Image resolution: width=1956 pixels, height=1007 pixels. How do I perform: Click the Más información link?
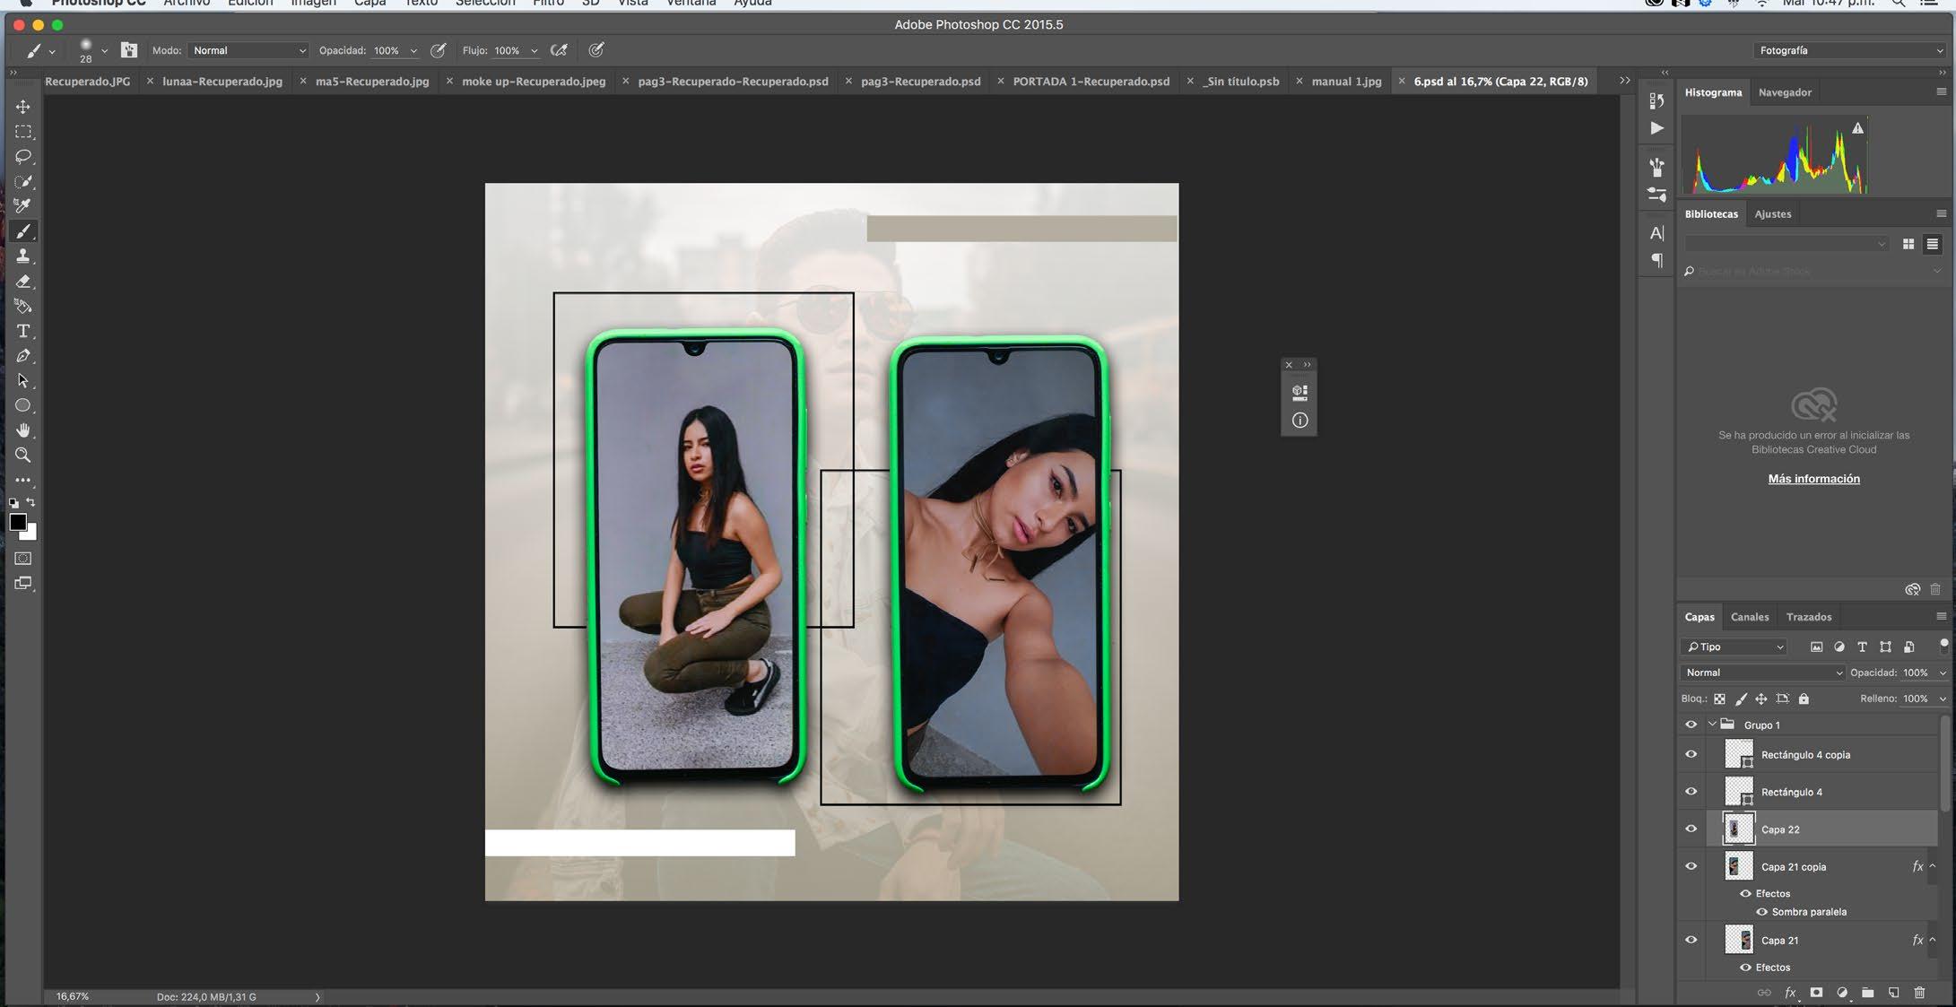[1813, 479]
